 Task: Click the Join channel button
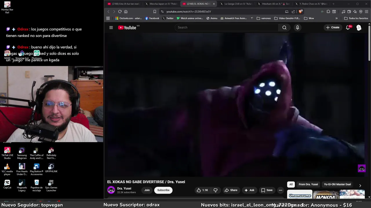147,190
